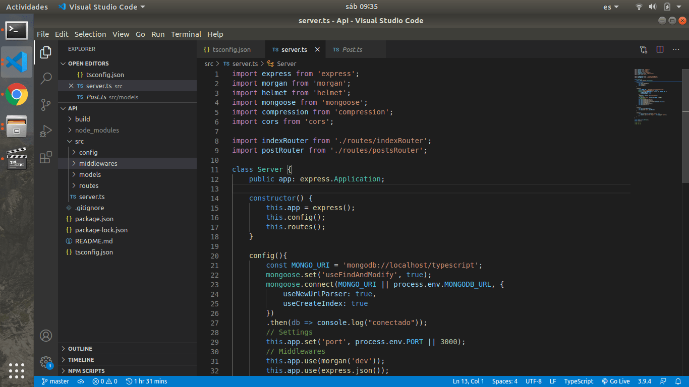Switch to the Post.ts tab
This screenshot has height=387, width=689.
[352, 49]
